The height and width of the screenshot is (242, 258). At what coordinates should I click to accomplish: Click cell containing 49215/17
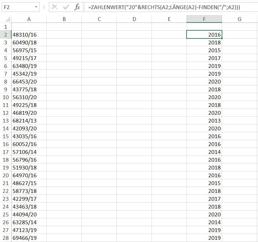(x=29, y=58)
